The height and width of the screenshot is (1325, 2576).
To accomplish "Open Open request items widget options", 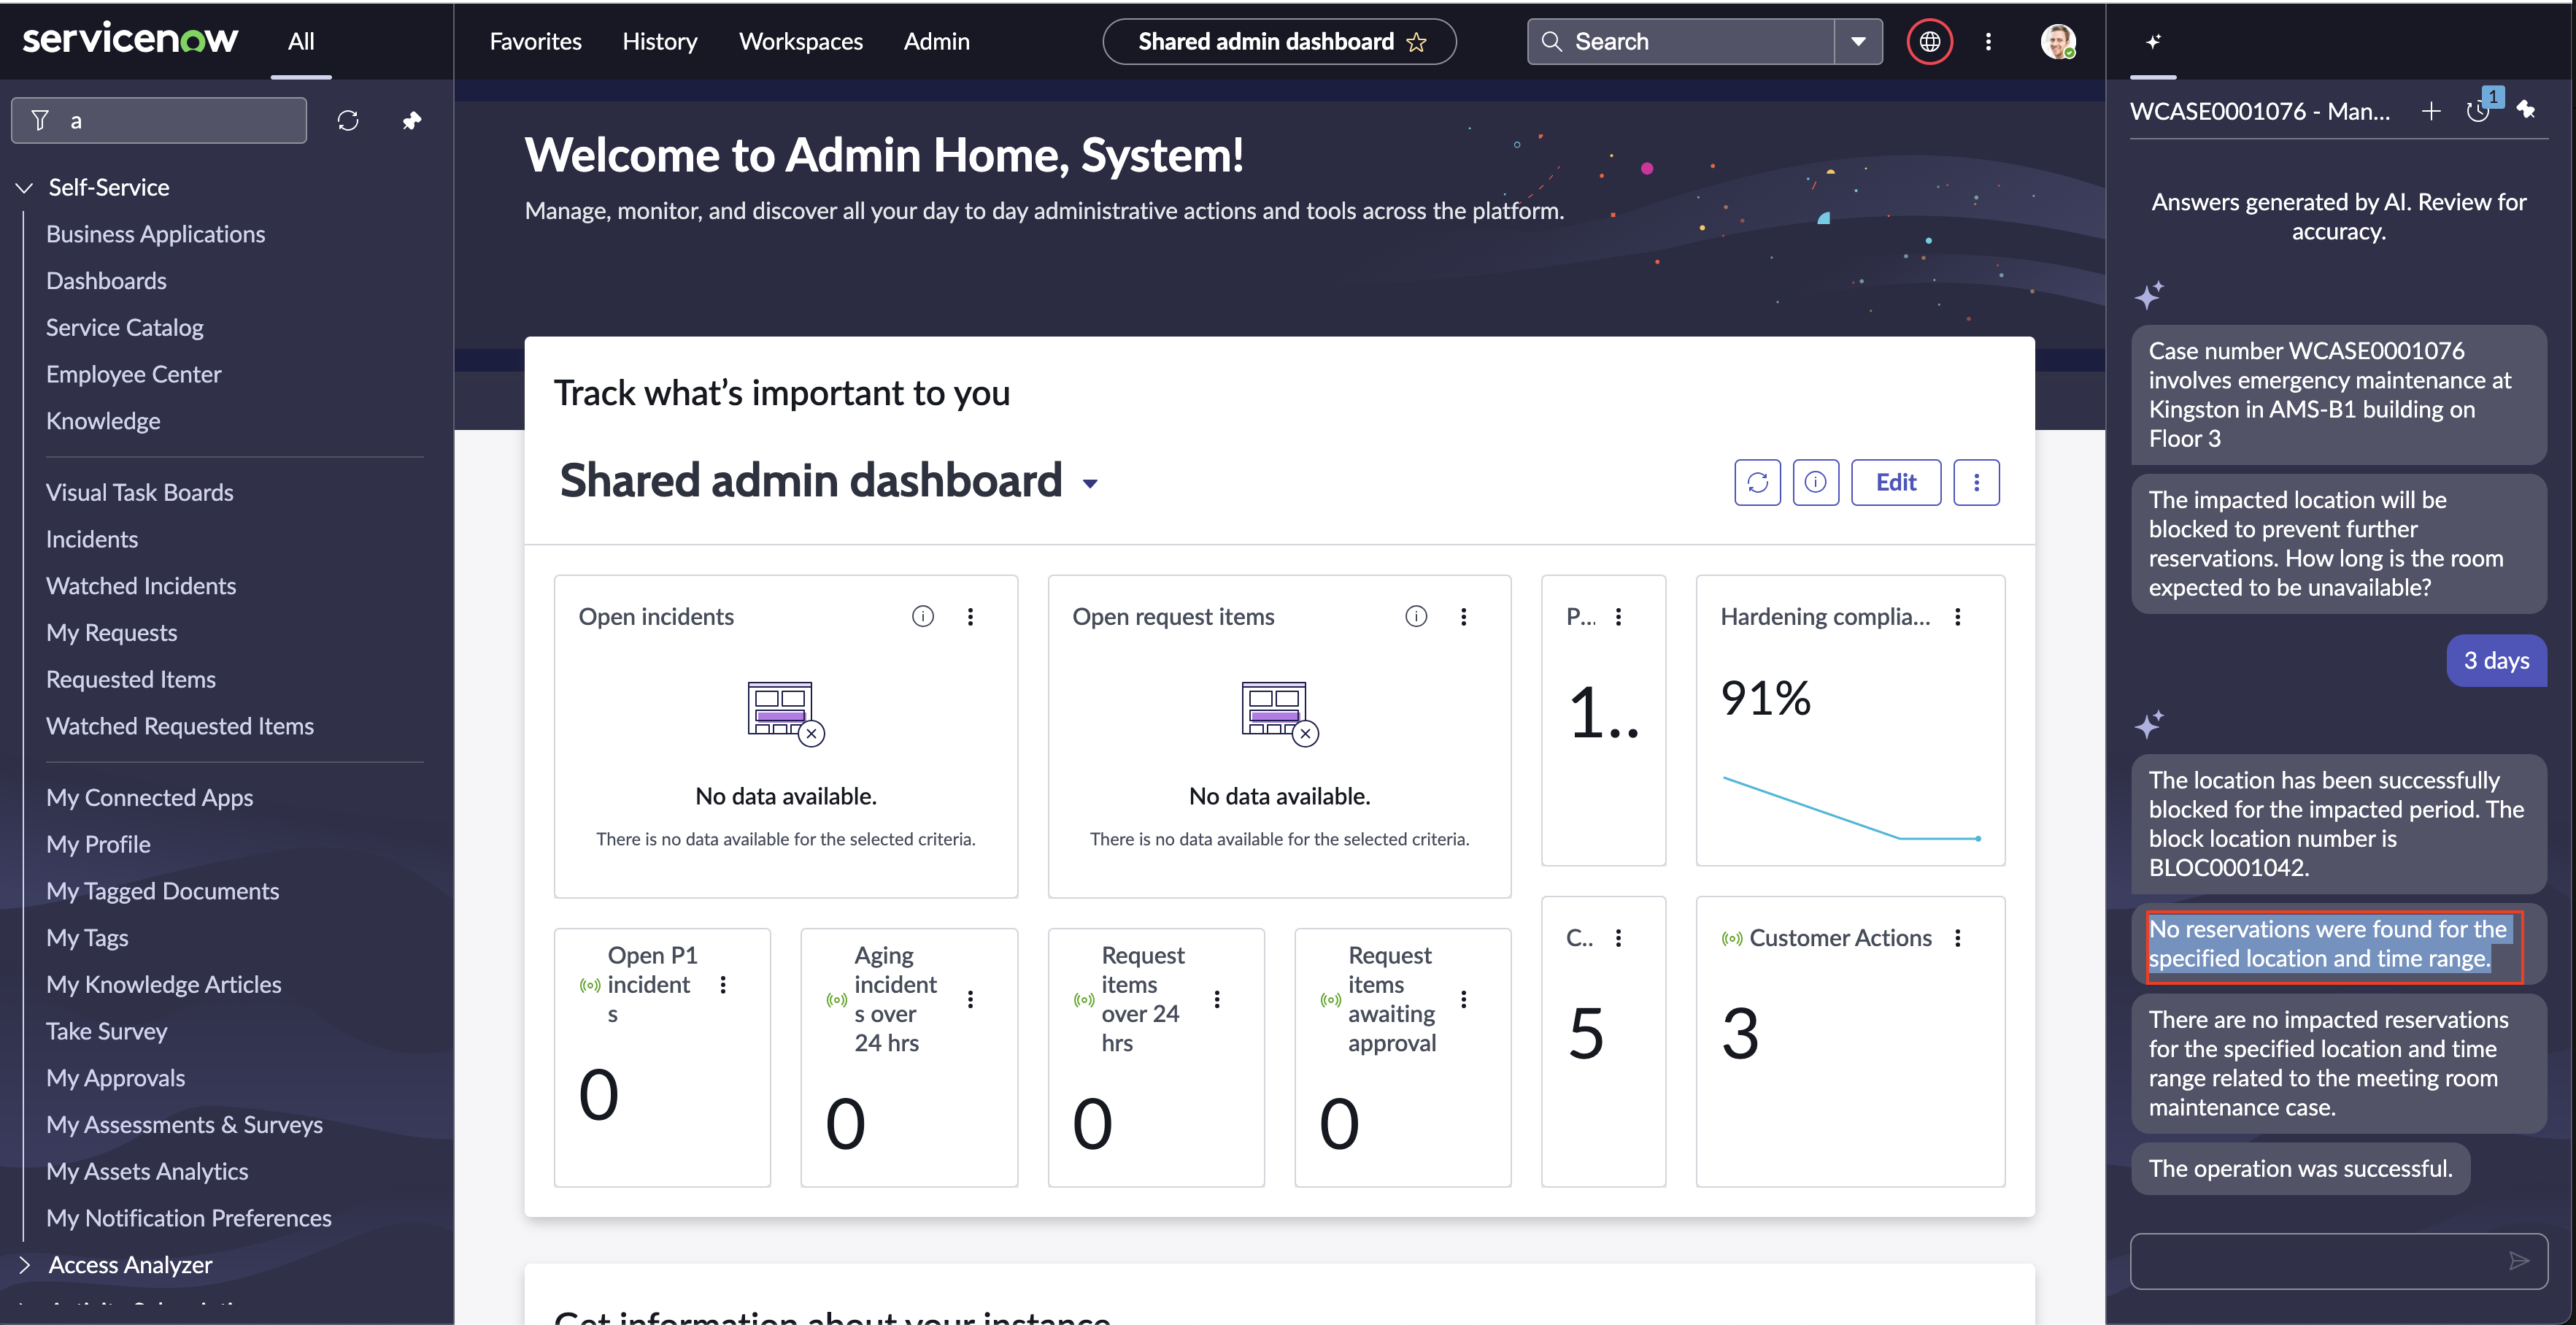I will 1464,616.
